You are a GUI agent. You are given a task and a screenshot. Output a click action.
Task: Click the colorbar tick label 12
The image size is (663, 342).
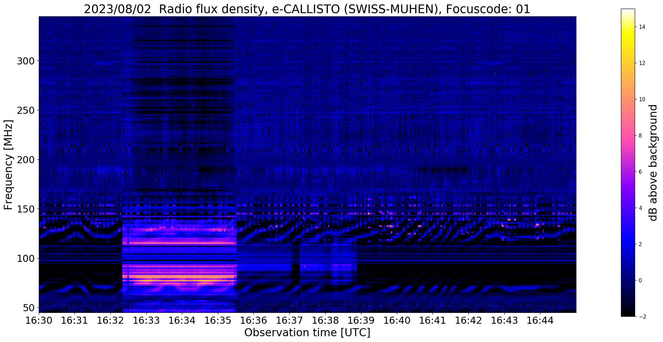click(x=642, y=63)
